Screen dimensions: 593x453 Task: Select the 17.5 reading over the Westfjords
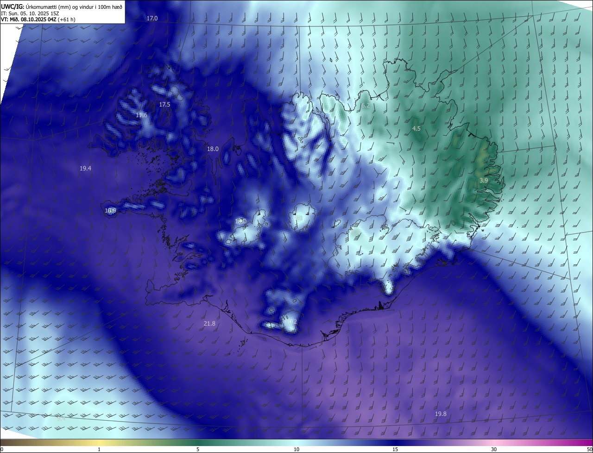164,104
